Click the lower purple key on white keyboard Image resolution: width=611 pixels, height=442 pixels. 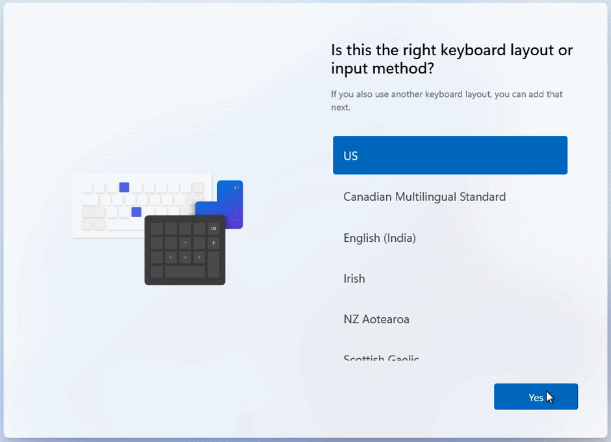(136, 212)
